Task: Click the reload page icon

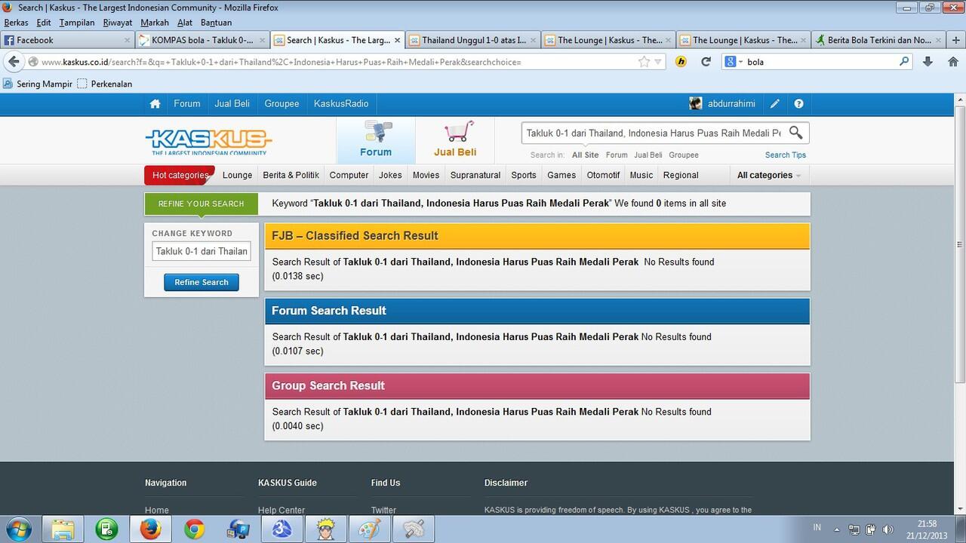Action: [706, 62]
